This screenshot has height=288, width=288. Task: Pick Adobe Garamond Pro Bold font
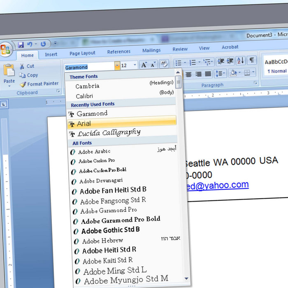click(x=127, y=220)
